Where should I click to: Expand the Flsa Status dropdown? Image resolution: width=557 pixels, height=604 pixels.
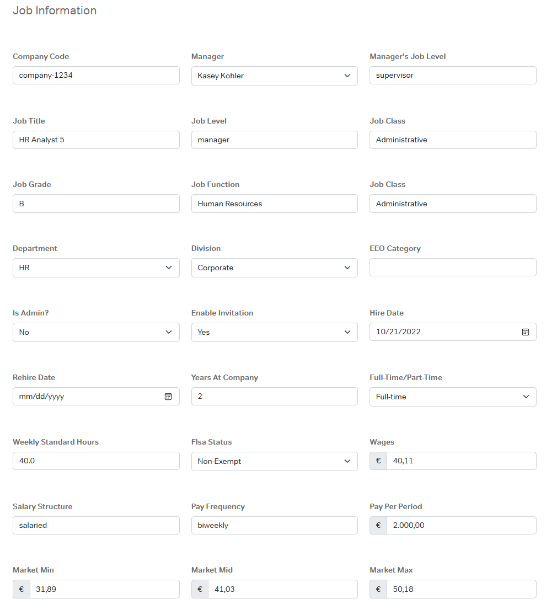274,462
